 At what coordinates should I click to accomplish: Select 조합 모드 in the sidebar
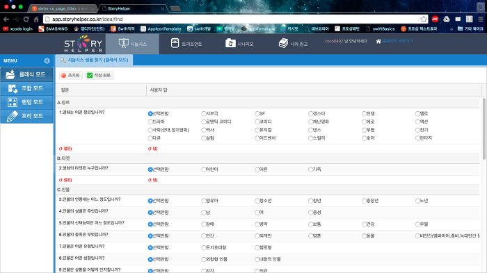coord(26,88)
